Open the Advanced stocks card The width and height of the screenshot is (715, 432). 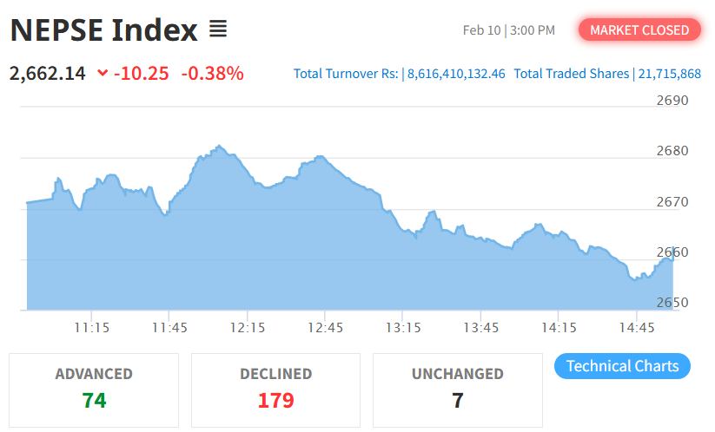point(94,389)
